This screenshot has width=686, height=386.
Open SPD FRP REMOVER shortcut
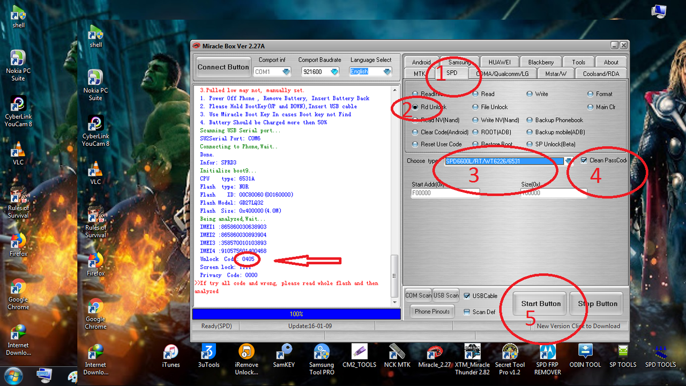[548, 359]
